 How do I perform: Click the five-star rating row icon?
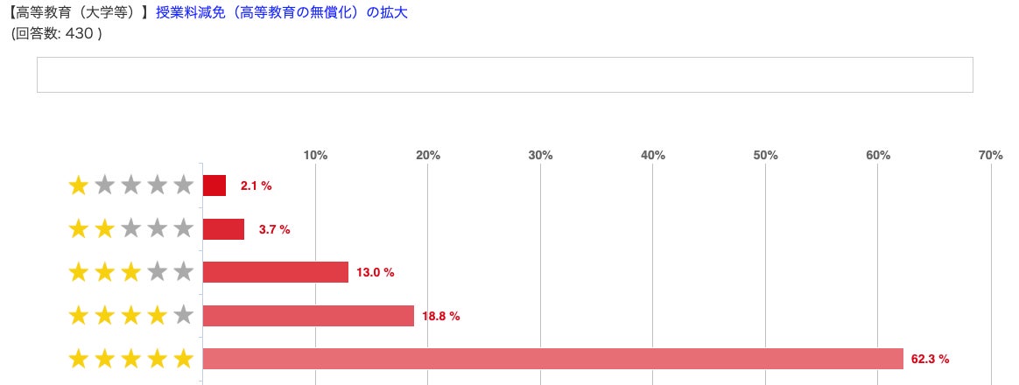[x=130, y=359]
